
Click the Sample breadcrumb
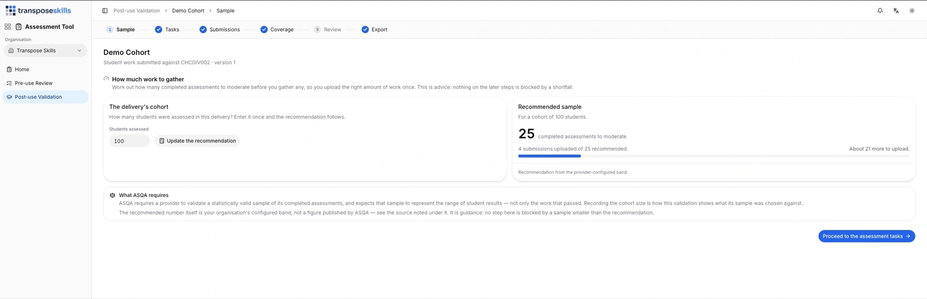tap(225, 10)
